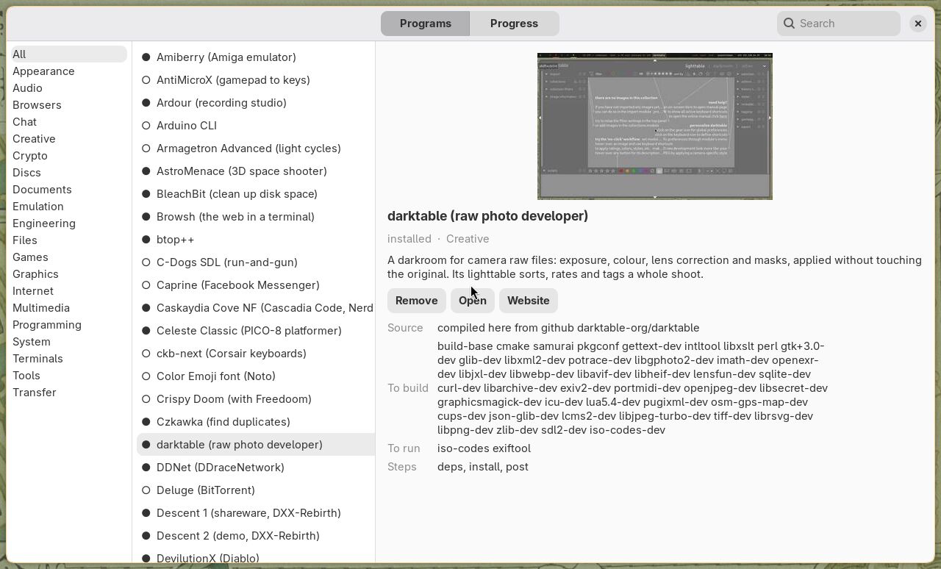Click the 'installed' status label
941x569 pixels.
pyautogui.click(x=409, y=239)
